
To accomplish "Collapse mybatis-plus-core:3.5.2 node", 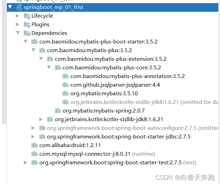I will 49,67.
